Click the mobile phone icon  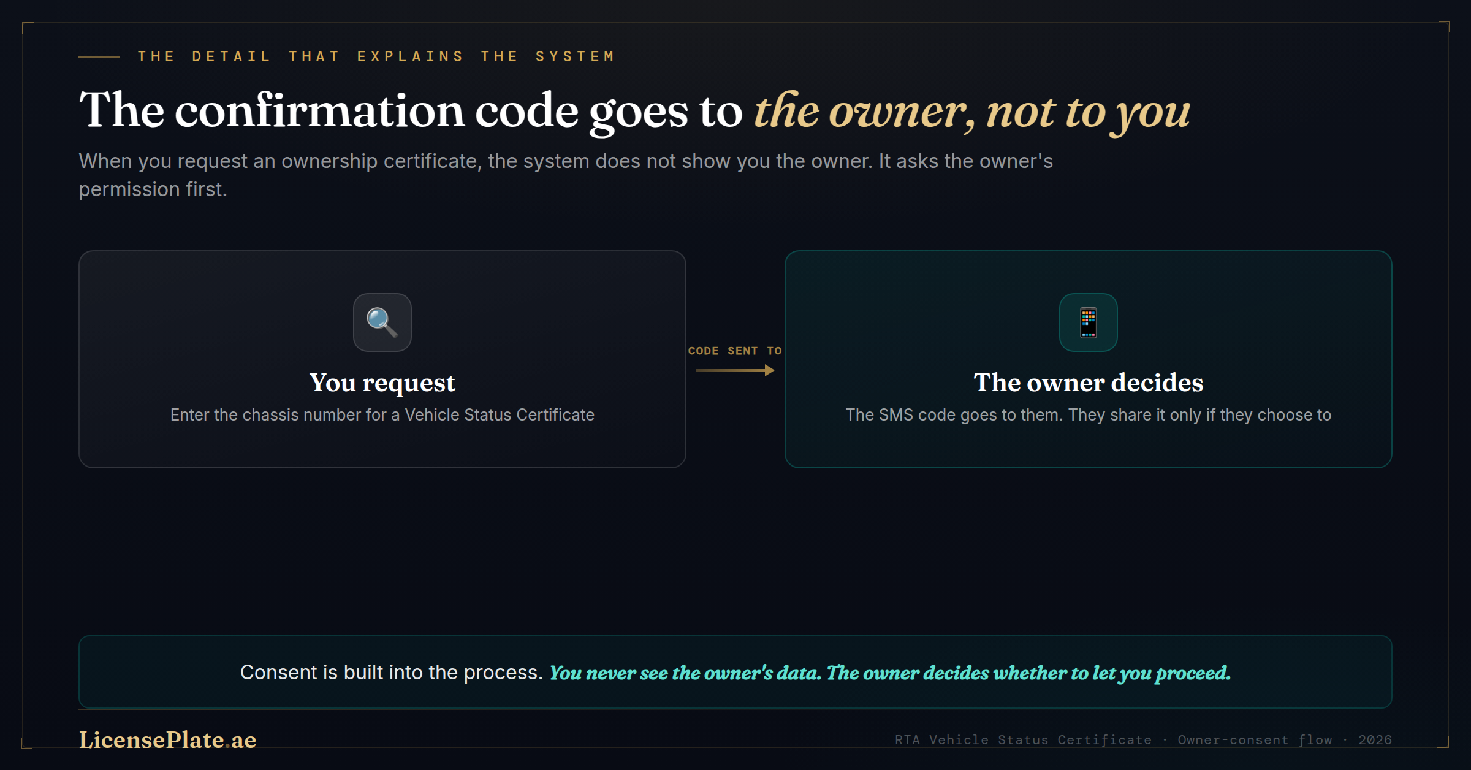[1089, 322]
